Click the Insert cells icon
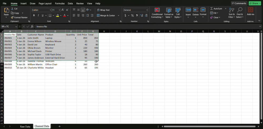 tap(188, 10)
